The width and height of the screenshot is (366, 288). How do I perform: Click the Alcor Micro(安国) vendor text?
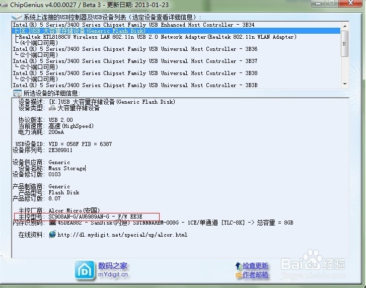coord(74,210)
